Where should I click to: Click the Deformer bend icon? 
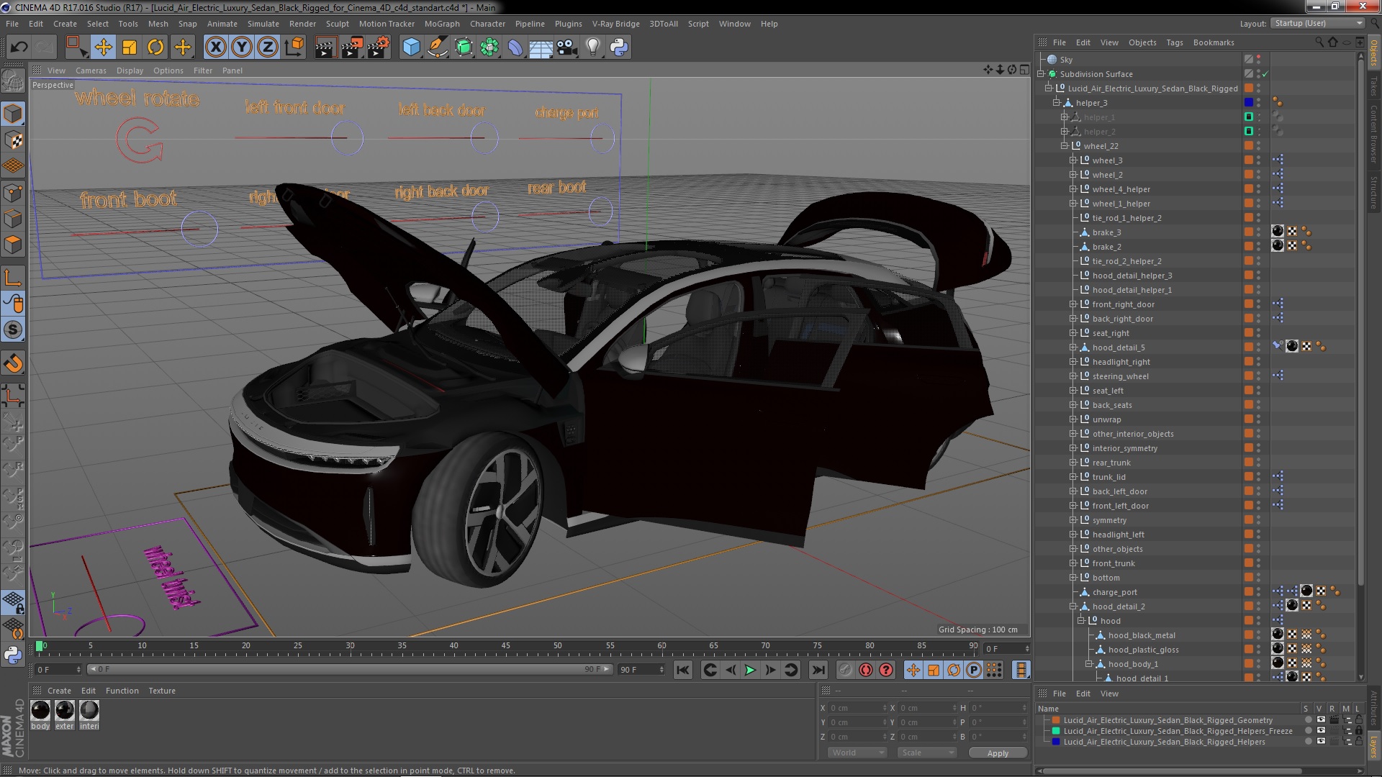515,47
